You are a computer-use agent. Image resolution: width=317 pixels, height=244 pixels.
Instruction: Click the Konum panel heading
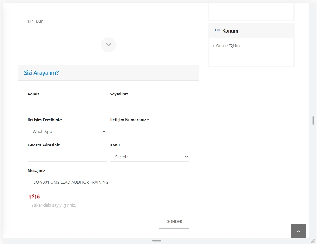coord(230,31)
